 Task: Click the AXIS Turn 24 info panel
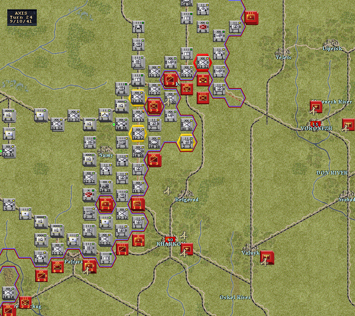[22, 17]
